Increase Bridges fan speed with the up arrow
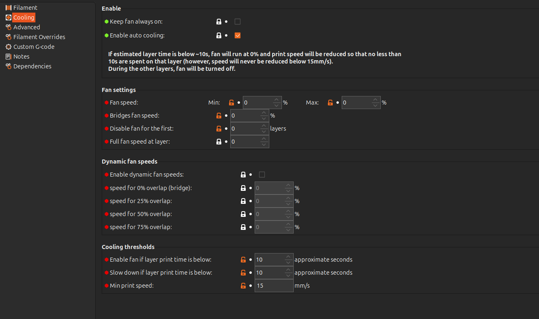This screenshot has width=539, height=319. (x=264, y=113)
